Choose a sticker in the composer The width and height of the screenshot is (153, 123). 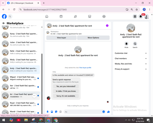(56, 112)
